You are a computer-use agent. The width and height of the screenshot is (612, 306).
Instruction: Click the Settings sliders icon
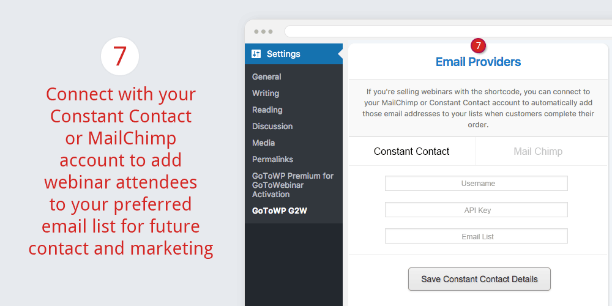point(256,54)
